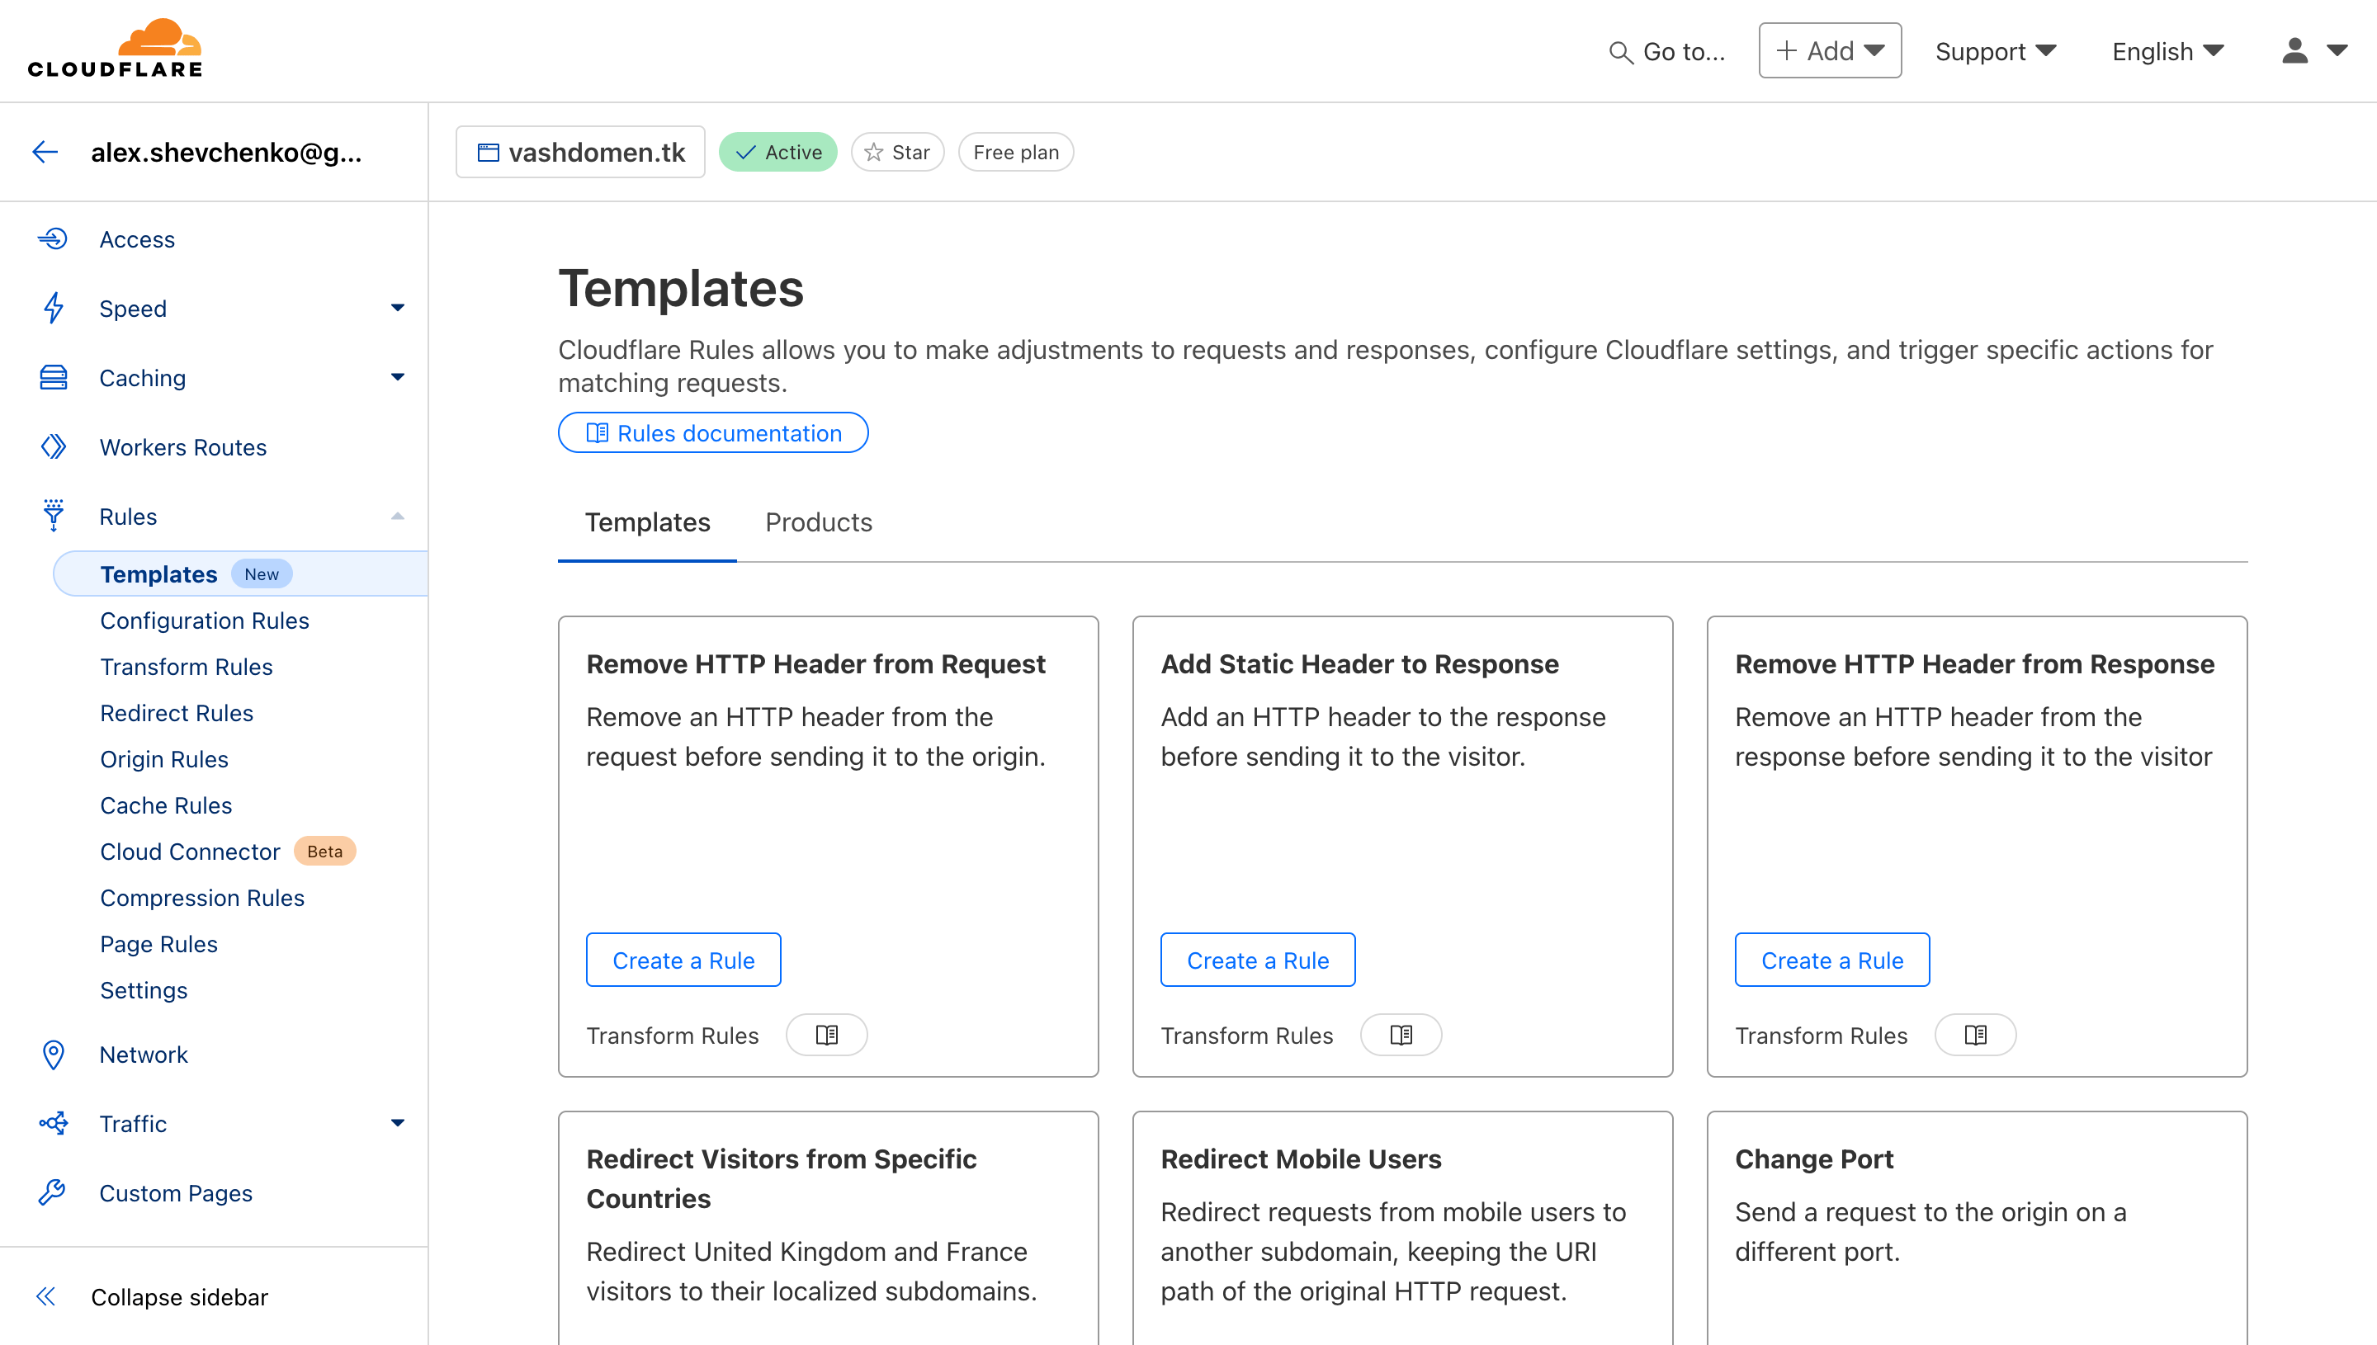2377x1345 pixels.
Task: Click the Star domain button
Action: tap(898, 152)
